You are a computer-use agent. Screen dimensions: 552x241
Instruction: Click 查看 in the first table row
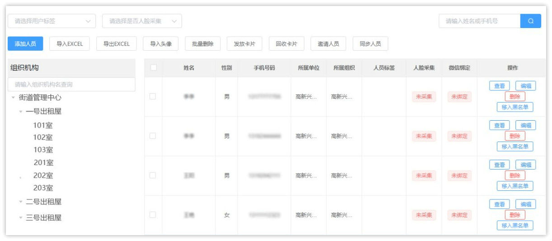point(499,86)
